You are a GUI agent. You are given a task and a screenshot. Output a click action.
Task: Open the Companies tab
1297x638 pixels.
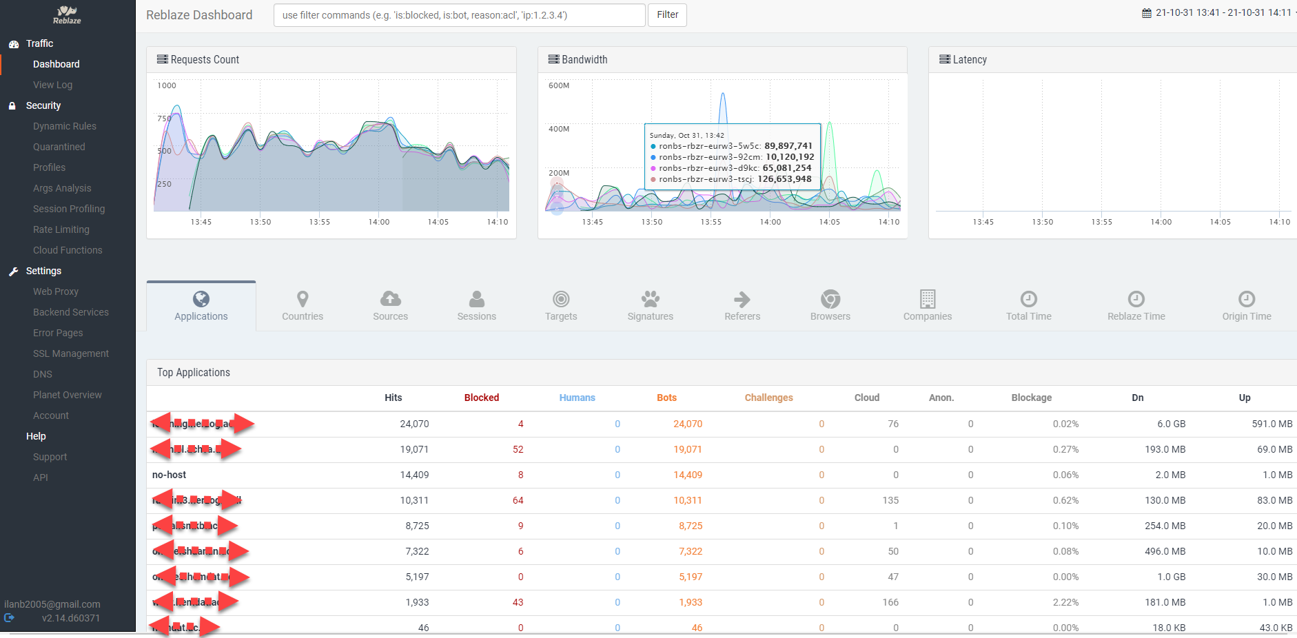pos(928,306)
